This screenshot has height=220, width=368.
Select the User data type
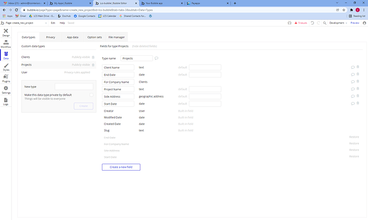pos(59,72)
